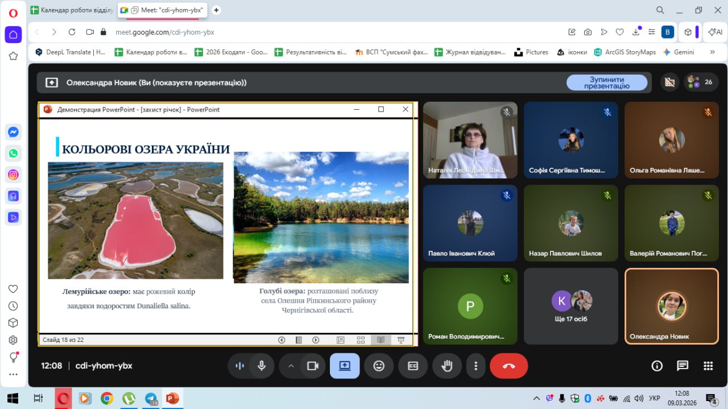
Task: Expand audio and video settings chevron
Action: [291, 366]
